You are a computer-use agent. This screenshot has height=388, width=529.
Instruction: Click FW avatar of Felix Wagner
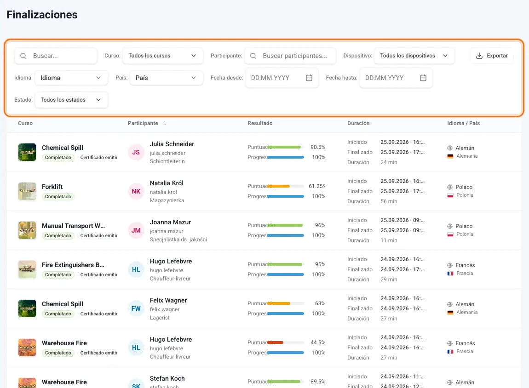[136, 309]
